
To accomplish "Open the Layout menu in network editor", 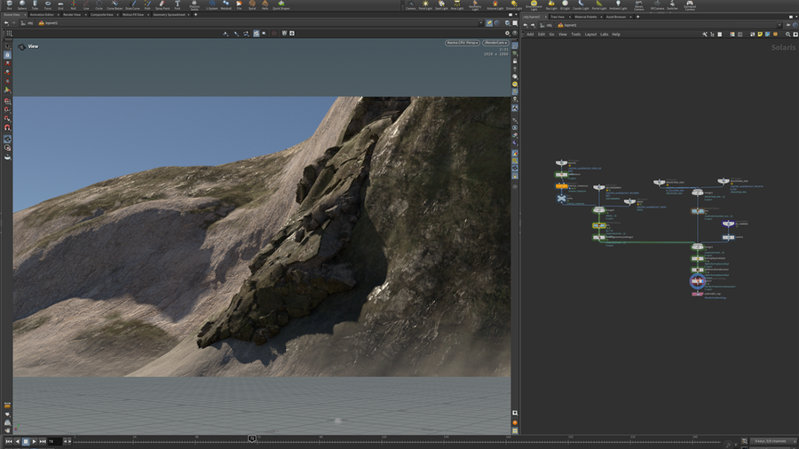I will (x=589, y=35).
